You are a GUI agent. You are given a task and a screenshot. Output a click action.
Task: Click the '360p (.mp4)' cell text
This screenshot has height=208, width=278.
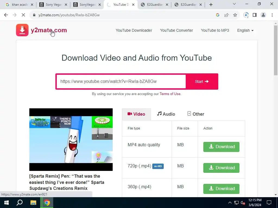tap(139, 187)
